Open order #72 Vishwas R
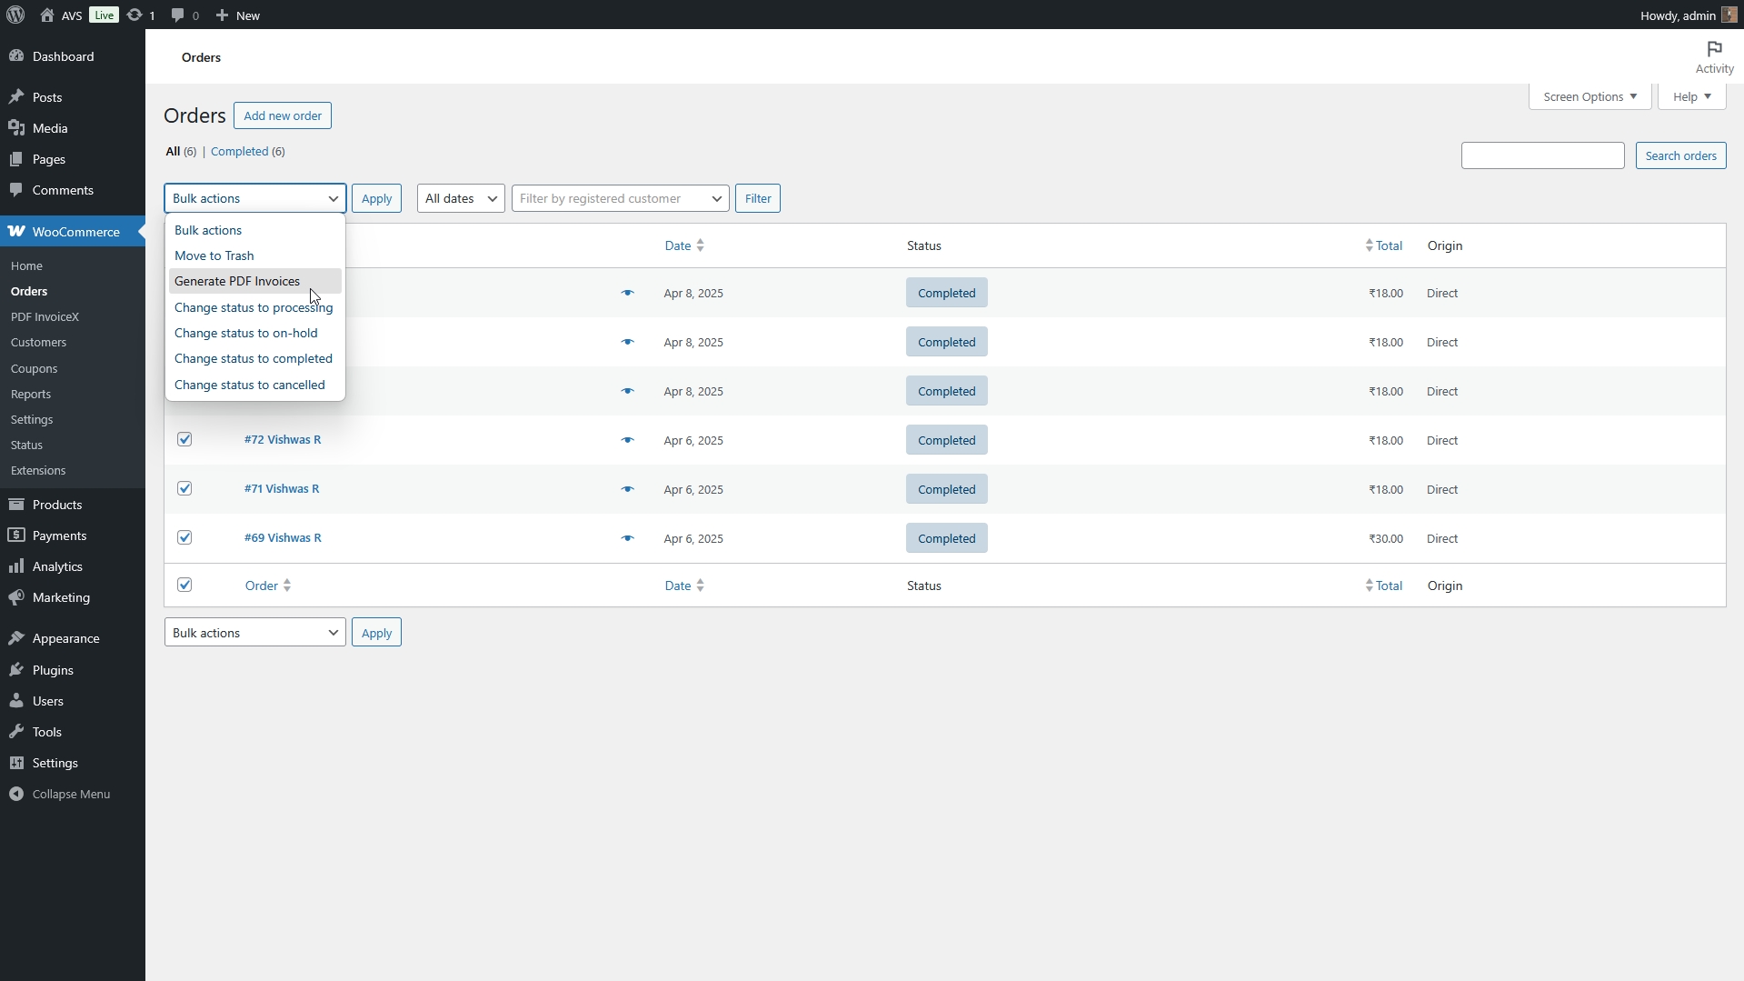Viewport: 1744px width, 981px height. pyautogui.click(x=283, y=439)
